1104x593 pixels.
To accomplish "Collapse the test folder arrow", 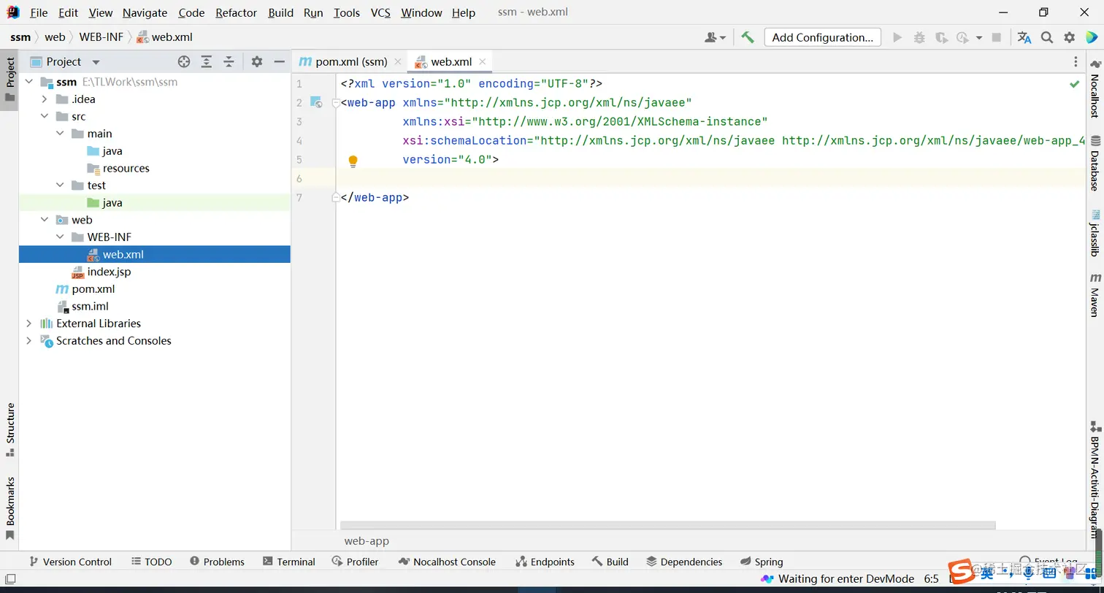I will coord(59,185).
